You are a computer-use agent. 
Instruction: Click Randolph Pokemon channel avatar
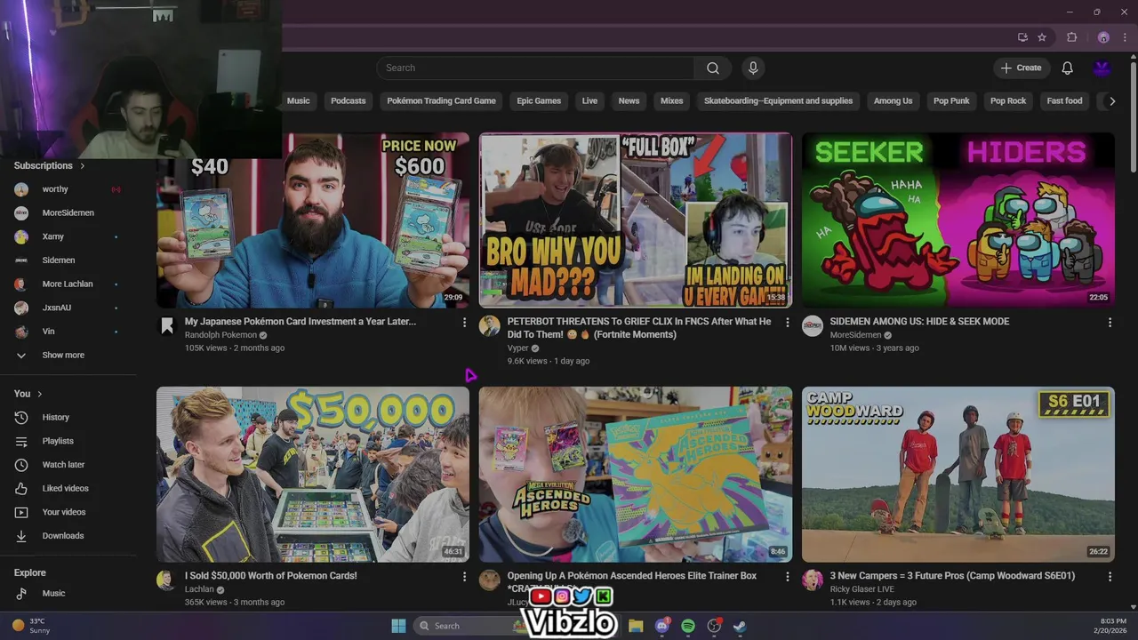tap(167, 325)
